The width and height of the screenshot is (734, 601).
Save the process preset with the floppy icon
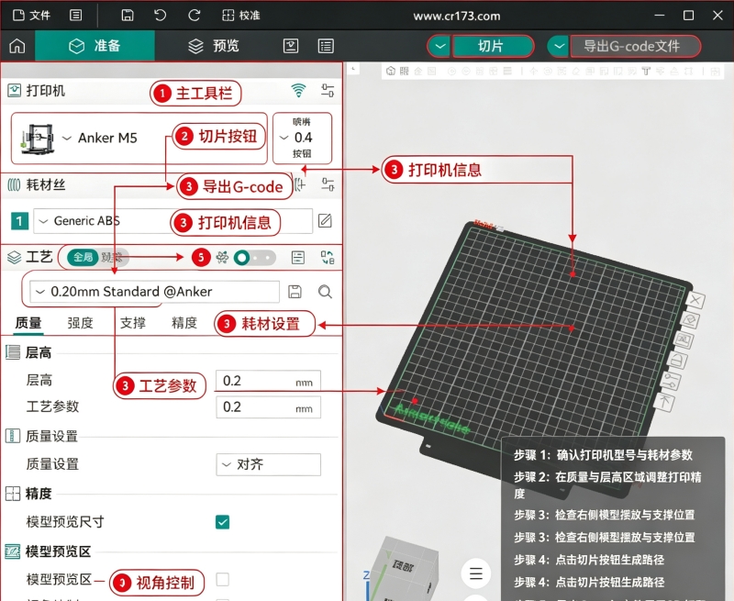(295, 292)
